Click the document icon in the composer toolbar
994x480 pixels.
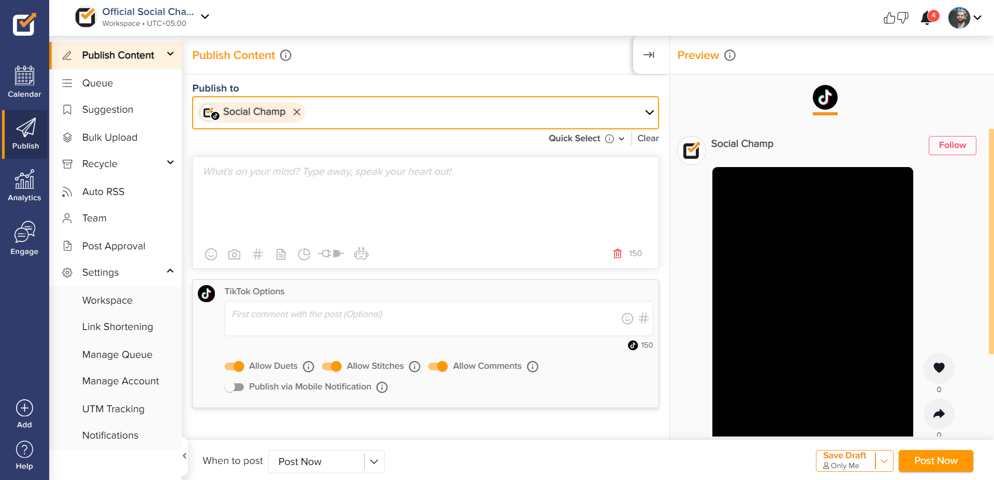[x=281, y=254]
